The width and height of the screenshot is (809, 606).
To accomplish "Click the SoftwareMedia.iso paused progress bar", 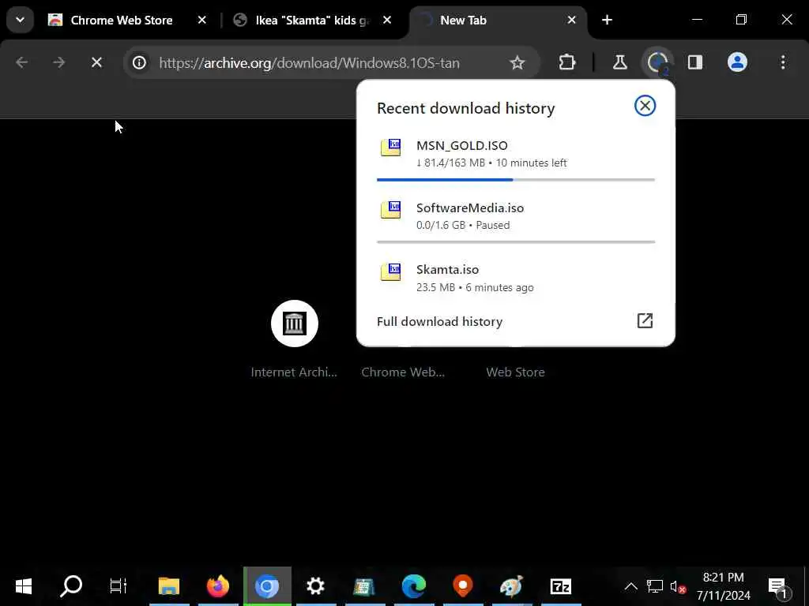I will [x=515, y=241].
